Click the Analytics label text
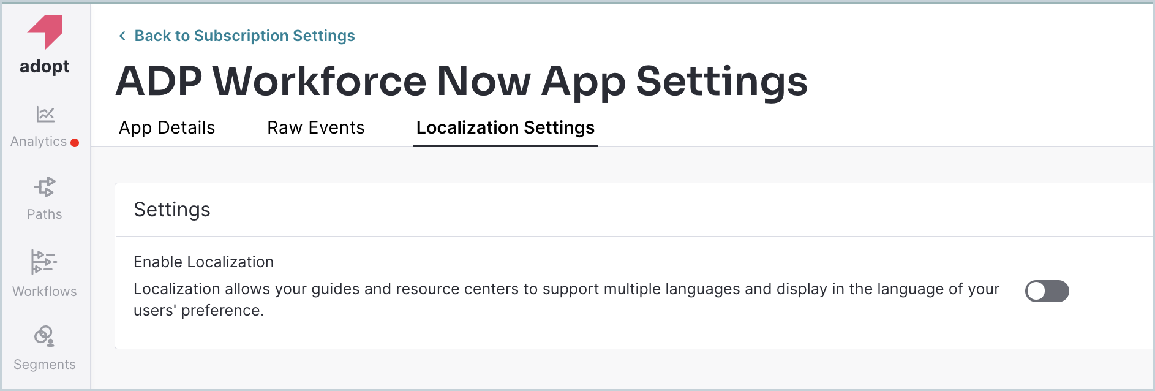Viewport: 1155px width, 391px height. click(40, 141)
